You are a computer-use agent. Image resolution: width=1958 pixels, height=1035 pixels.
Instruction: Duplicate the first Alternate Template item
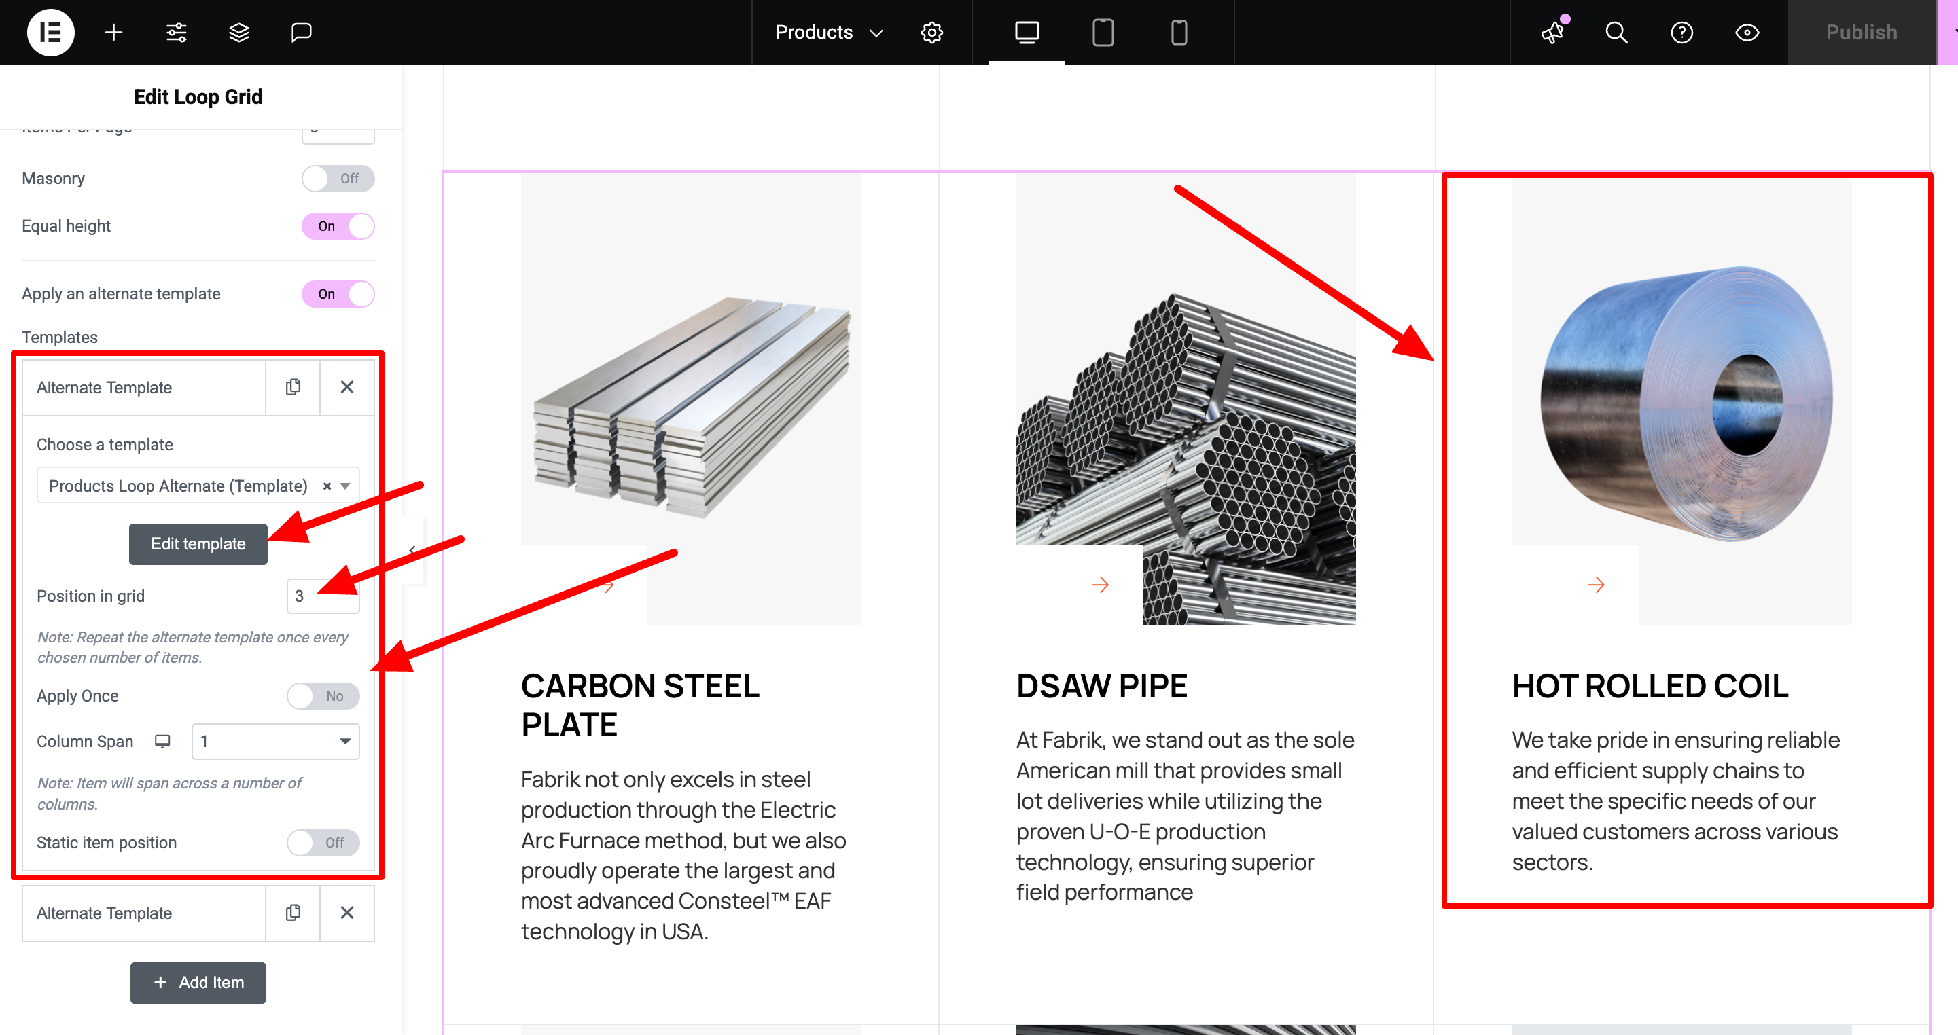[x=293, y=388]
